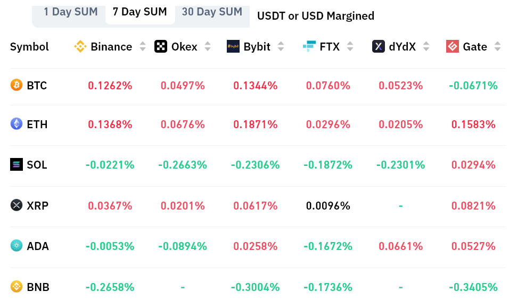509x308 pixels.
Task: Click the Cardano ADA coin icon
Action: coord(17,246)
